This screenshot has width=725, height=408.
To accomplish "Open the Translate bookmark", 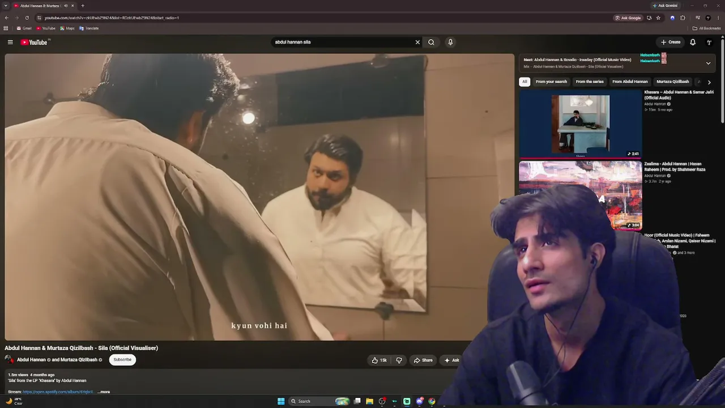I will 89,28.
